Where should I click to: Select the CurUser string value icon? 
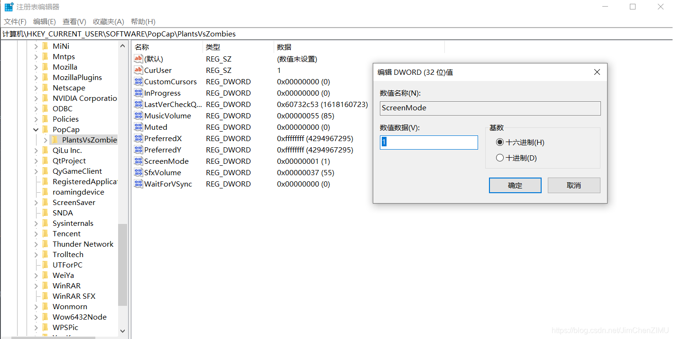pos(138,70)
